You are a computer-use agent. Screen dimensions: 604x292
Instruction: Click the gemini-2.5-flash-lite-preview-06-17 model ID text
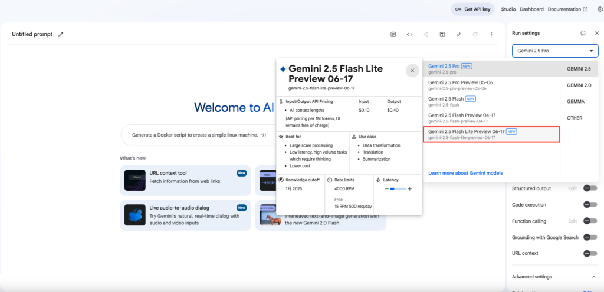point(321,88)
